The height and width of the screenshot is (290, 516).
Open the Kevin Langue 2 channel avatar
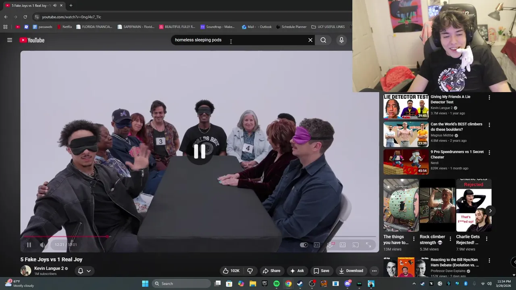(26, 271)
